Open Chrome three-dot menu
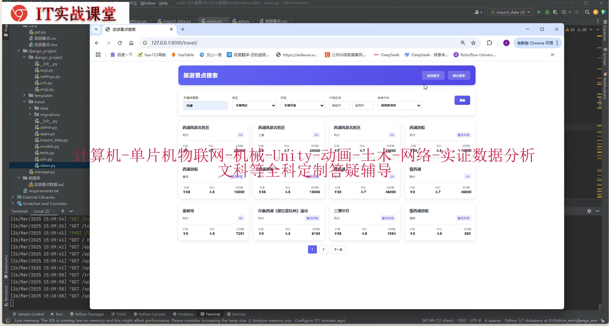Viewport: 609px width, 326px height. point(557,43)
